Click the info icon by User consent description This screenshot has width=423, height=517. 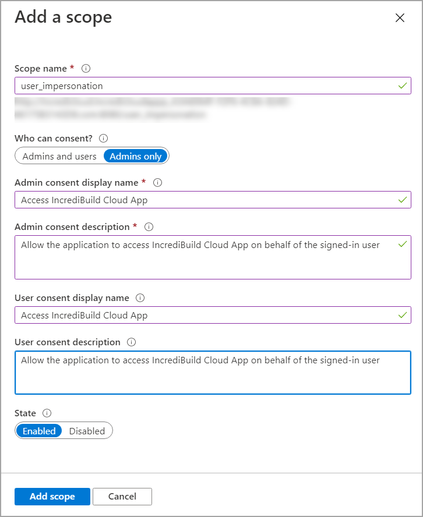point(131,342)
